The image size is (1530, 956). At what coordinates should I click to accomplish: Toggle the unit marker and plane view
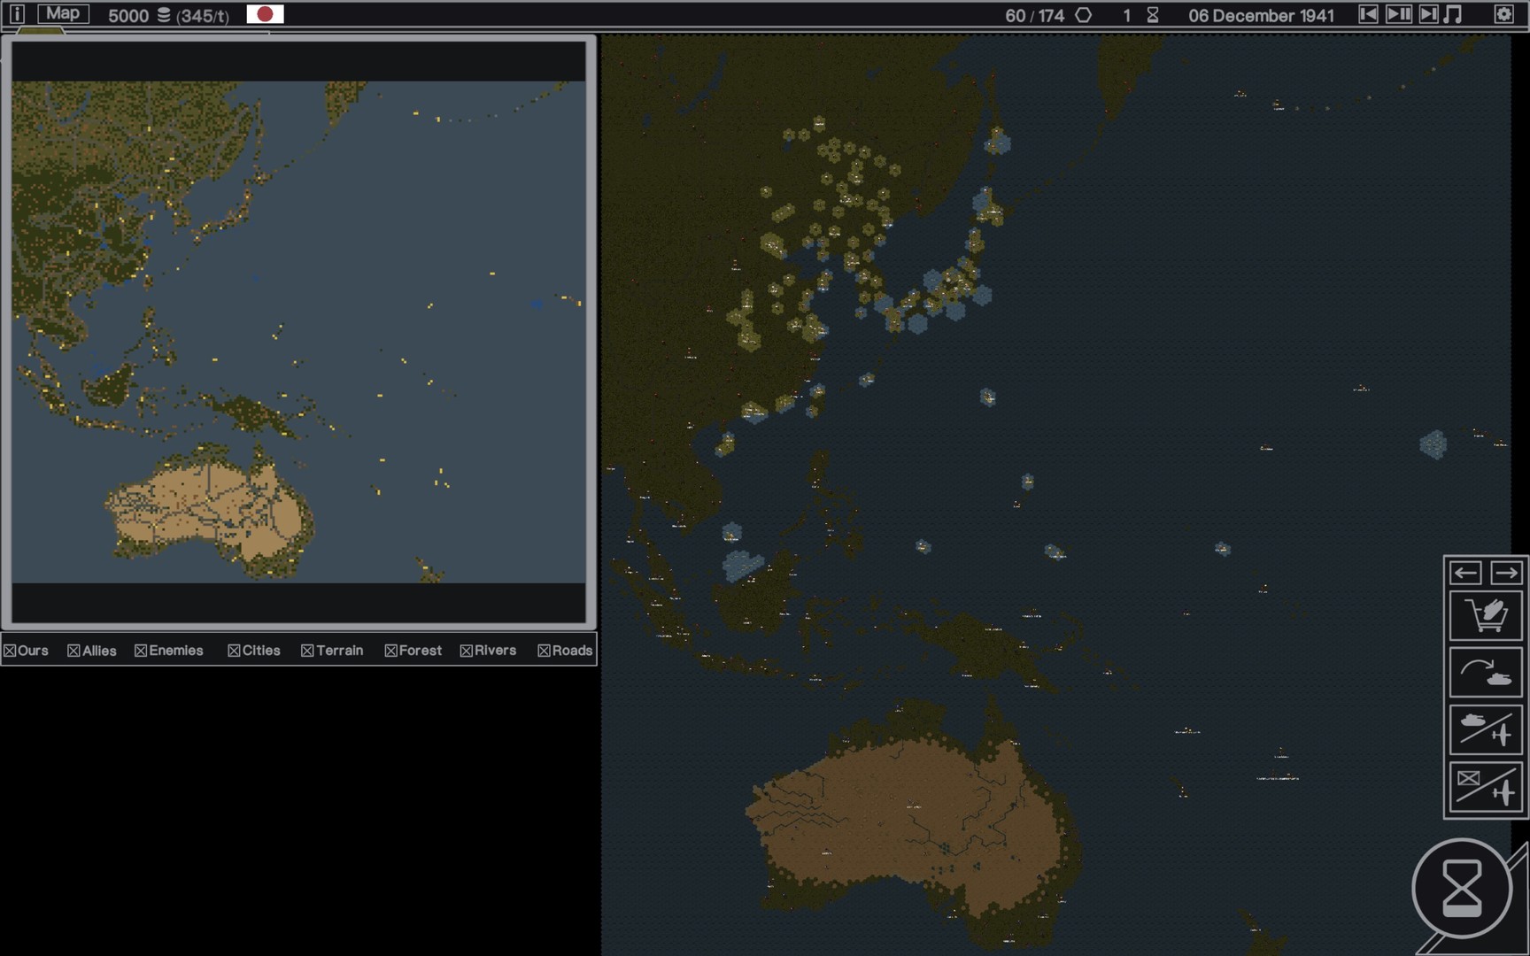1485,787
